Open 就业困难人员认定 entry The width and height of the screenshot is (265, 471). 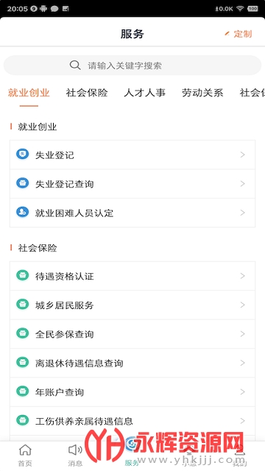pos(132,213)
